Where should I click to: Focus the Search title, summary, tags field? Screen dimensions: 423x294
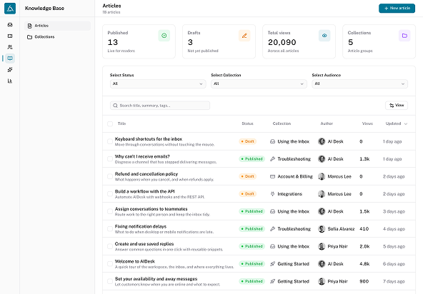click(x=160, y=106)
